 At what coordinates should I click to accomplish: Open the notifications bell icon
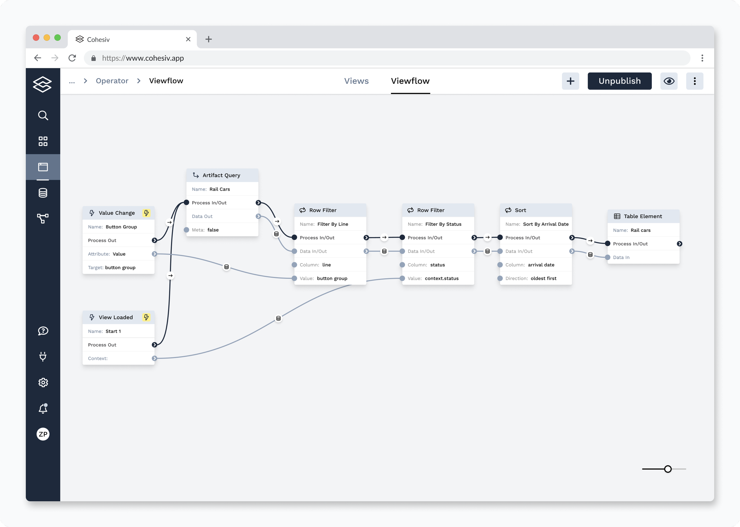pyautogui.click(x=43, y=408)
